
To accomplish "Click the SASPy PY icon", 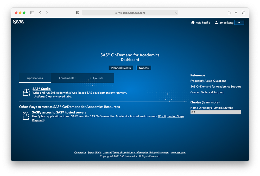I will (x=26, y=116).
